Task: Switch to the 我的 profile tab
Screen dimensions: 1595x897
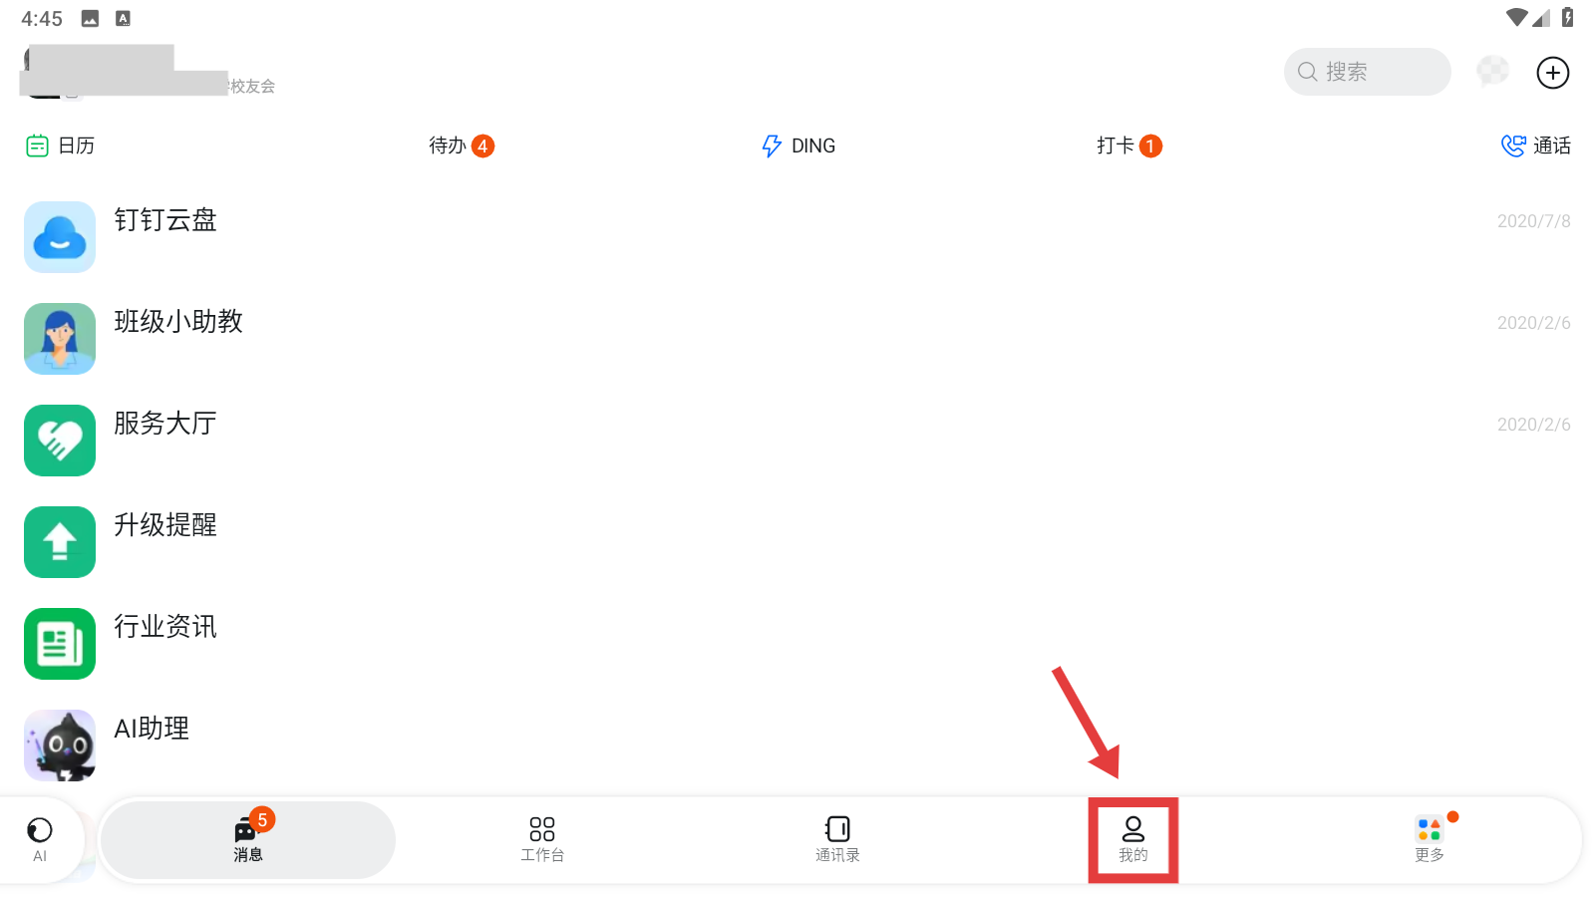Action: coord(1133,840)
